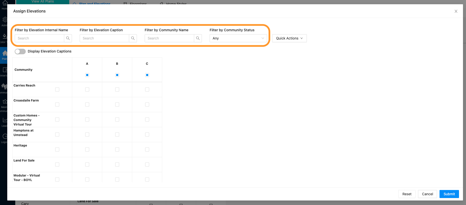Click the Community Name search magnifier icon
The image size is (466, 205).
click(198, 38)
